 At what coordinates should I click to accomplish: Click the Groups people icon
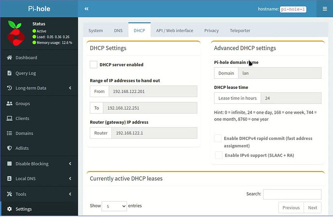pos(10,103)
